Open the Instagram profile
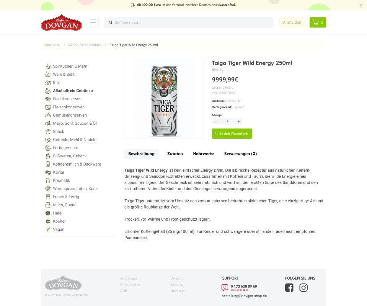Viewport: 367px width, 306px height. [303, 288]
